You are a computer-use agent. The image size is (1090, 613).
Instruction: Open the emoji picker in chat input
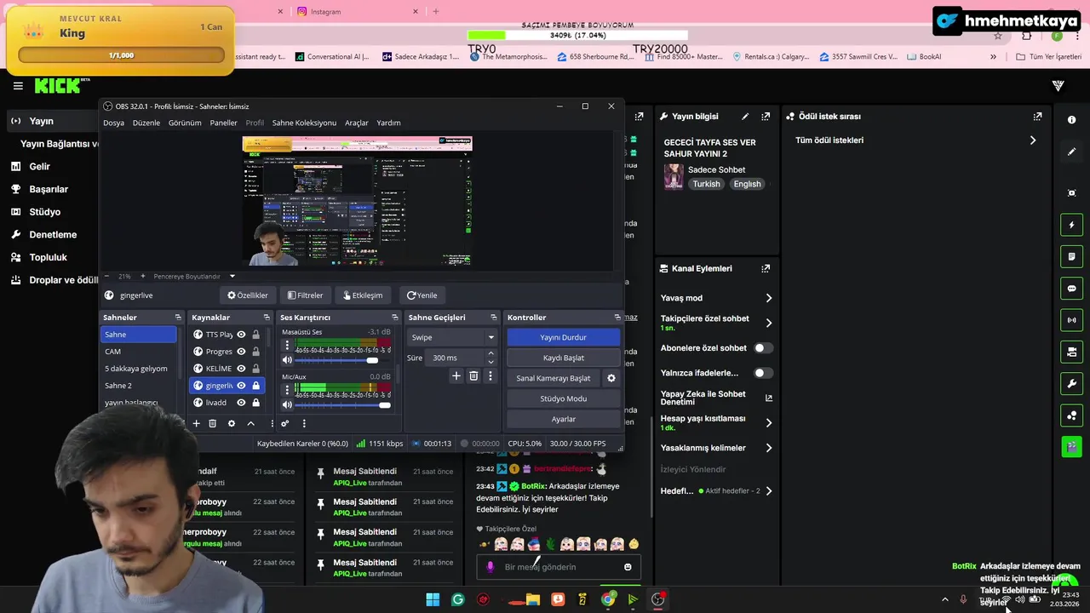click(628, 567)
